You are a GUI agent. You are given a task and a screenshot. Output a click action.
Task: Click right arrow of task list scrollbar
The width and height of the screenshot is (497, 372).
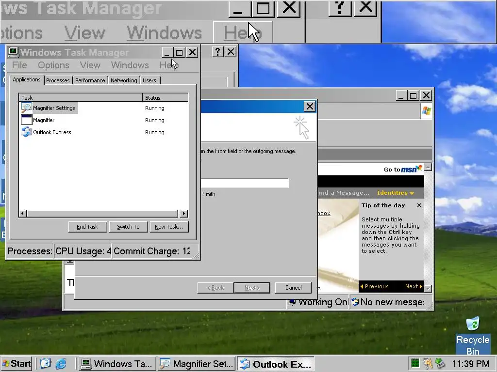pos(184,214)
